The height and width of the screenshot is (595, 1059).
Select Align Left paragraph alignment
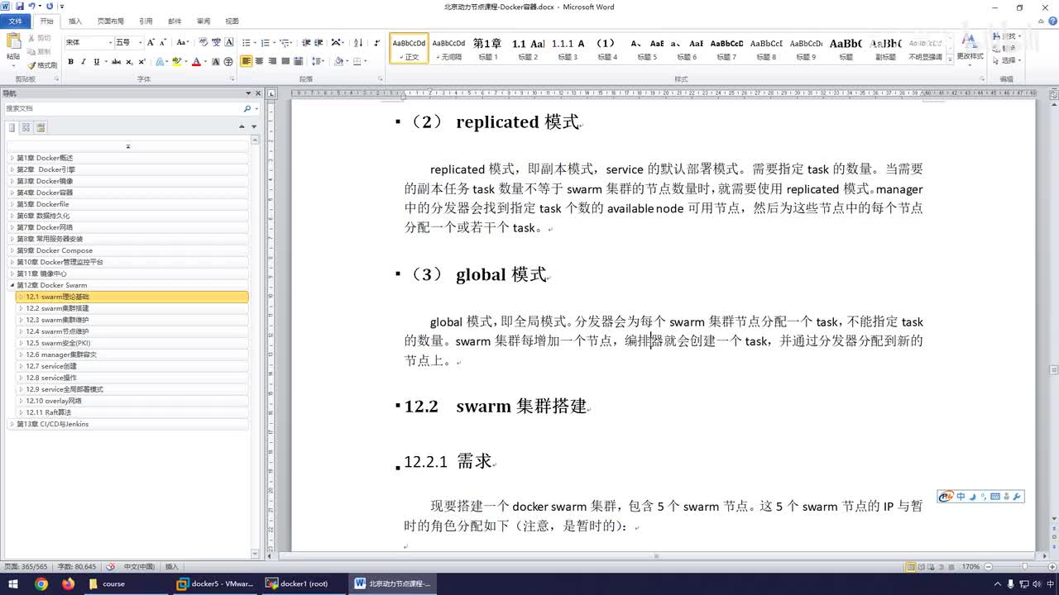click(x=247, y=61)
